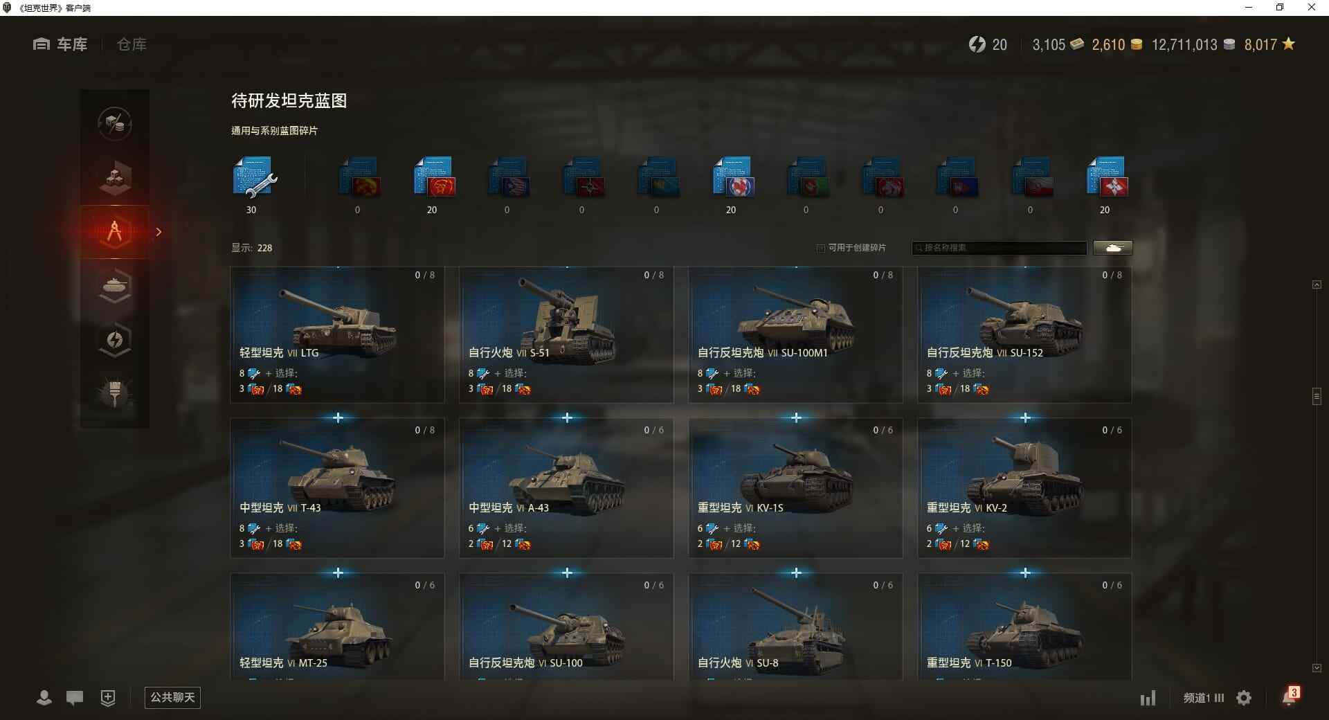
Task: Open the blueprints compass icon in sidebar
Action: click(115, 231)
